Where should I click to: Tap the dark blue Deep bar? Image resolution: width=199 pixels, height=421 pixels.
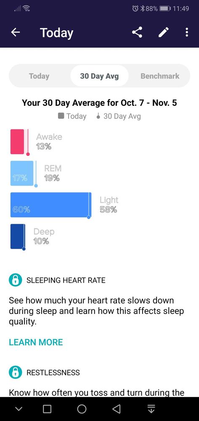point(18,236)
